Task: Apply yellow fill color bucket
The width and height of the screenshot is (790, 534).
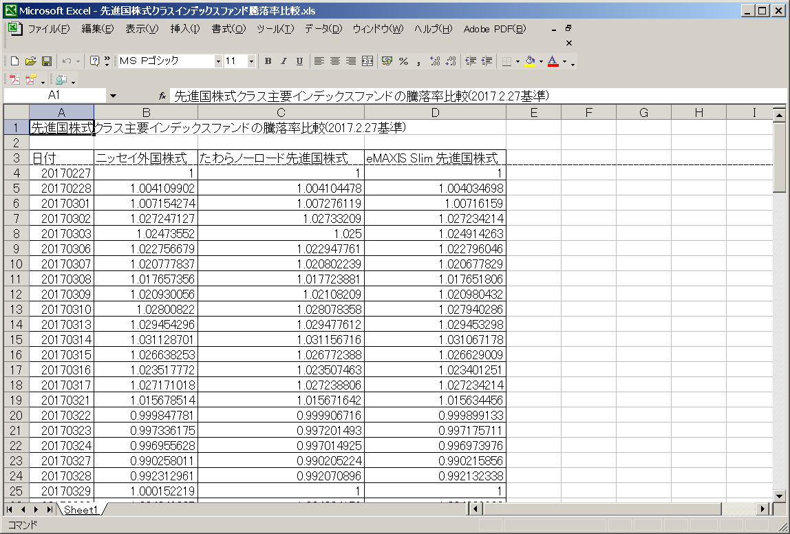Action: click(530, 61)
